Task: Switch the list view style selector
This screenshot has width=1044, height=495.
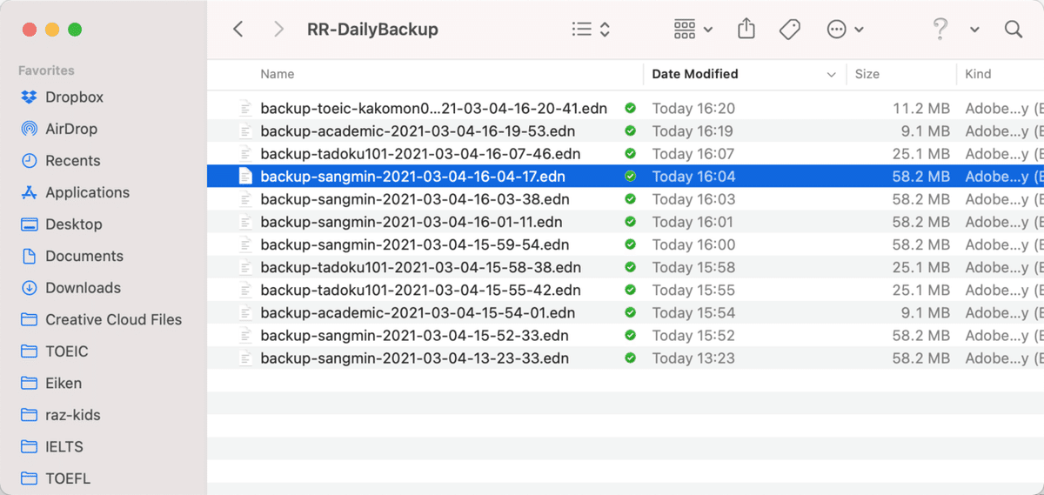Action: tap(591, 30)
